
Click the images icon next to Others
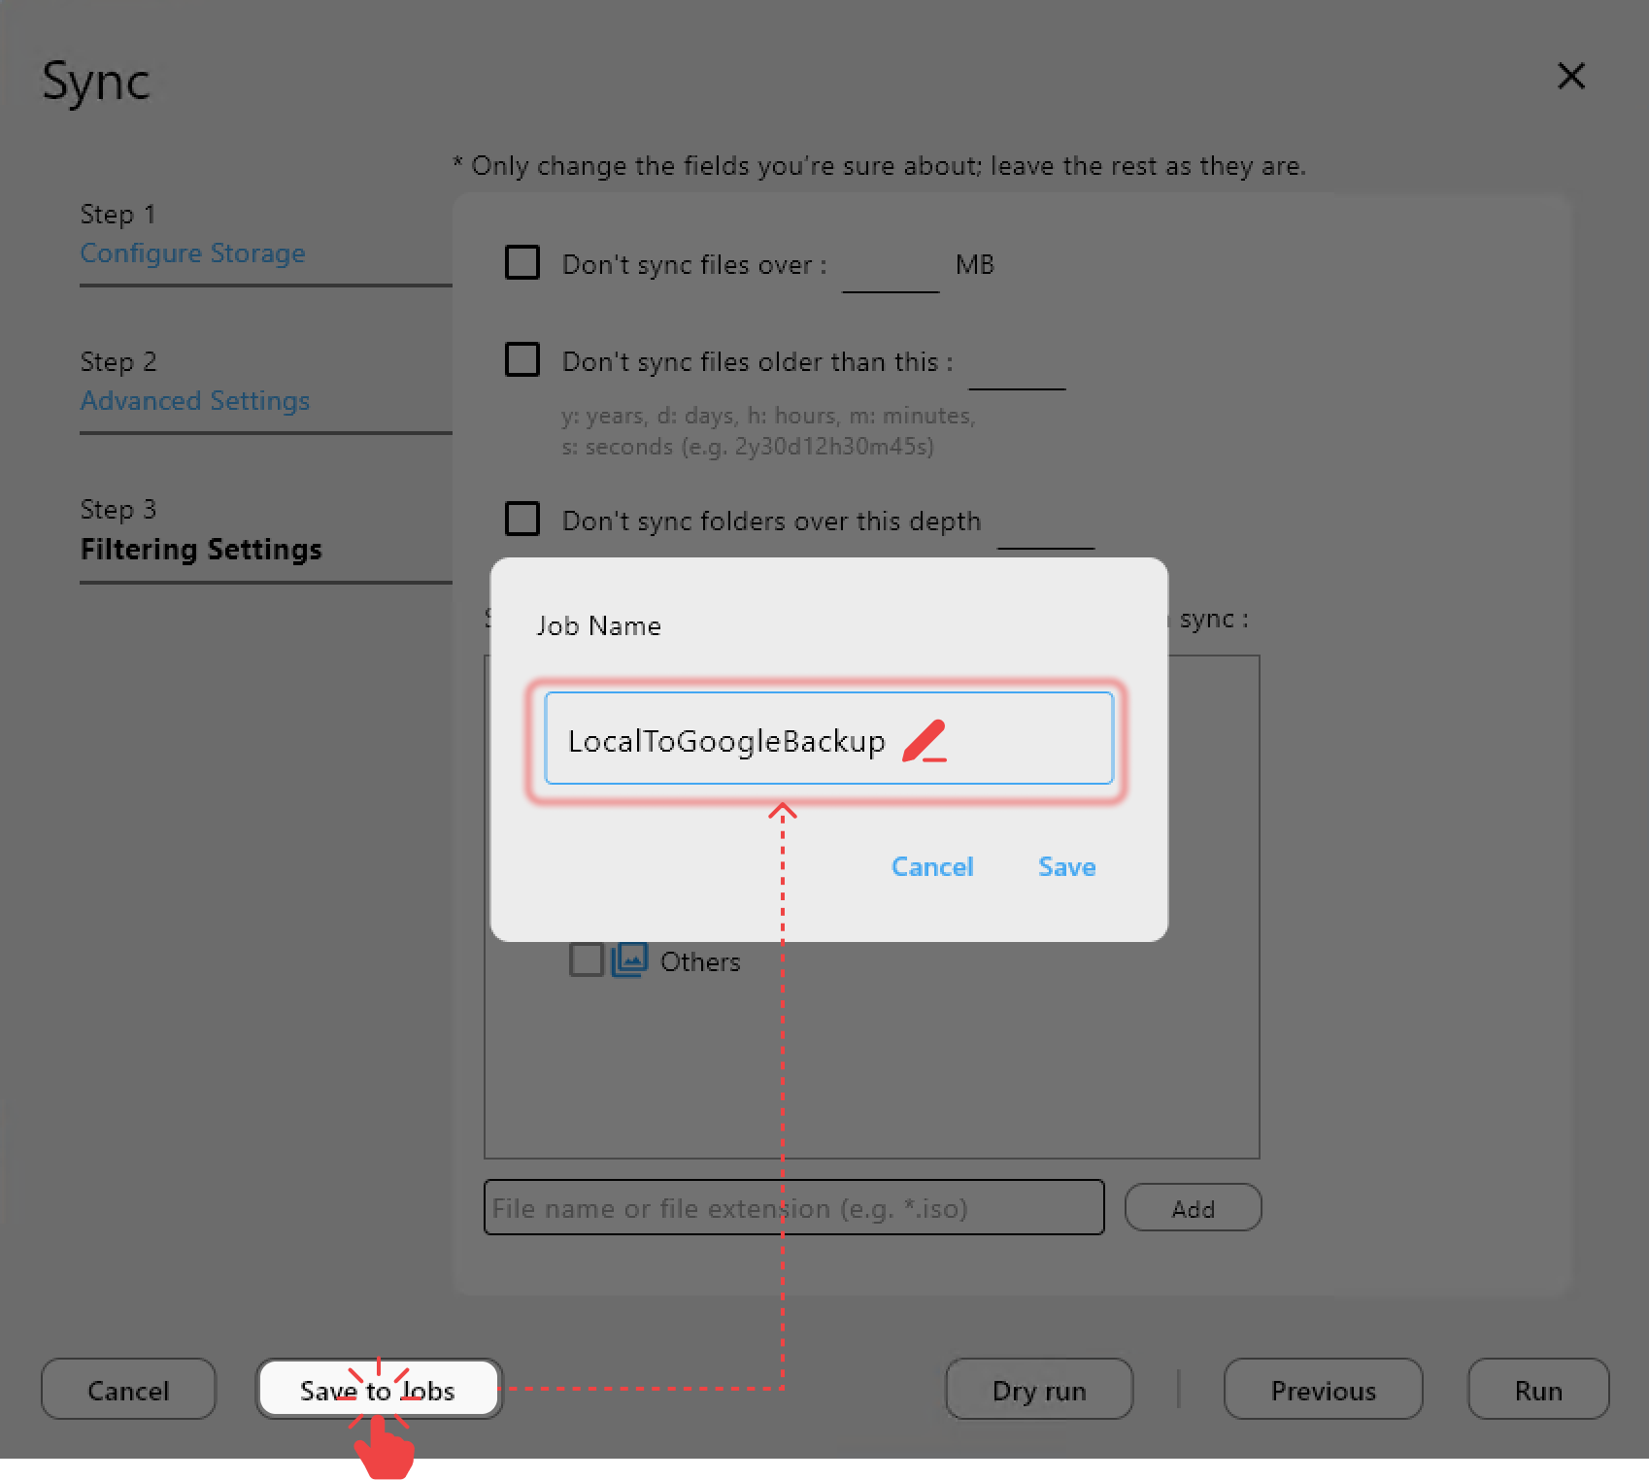(x=629, y=959)
